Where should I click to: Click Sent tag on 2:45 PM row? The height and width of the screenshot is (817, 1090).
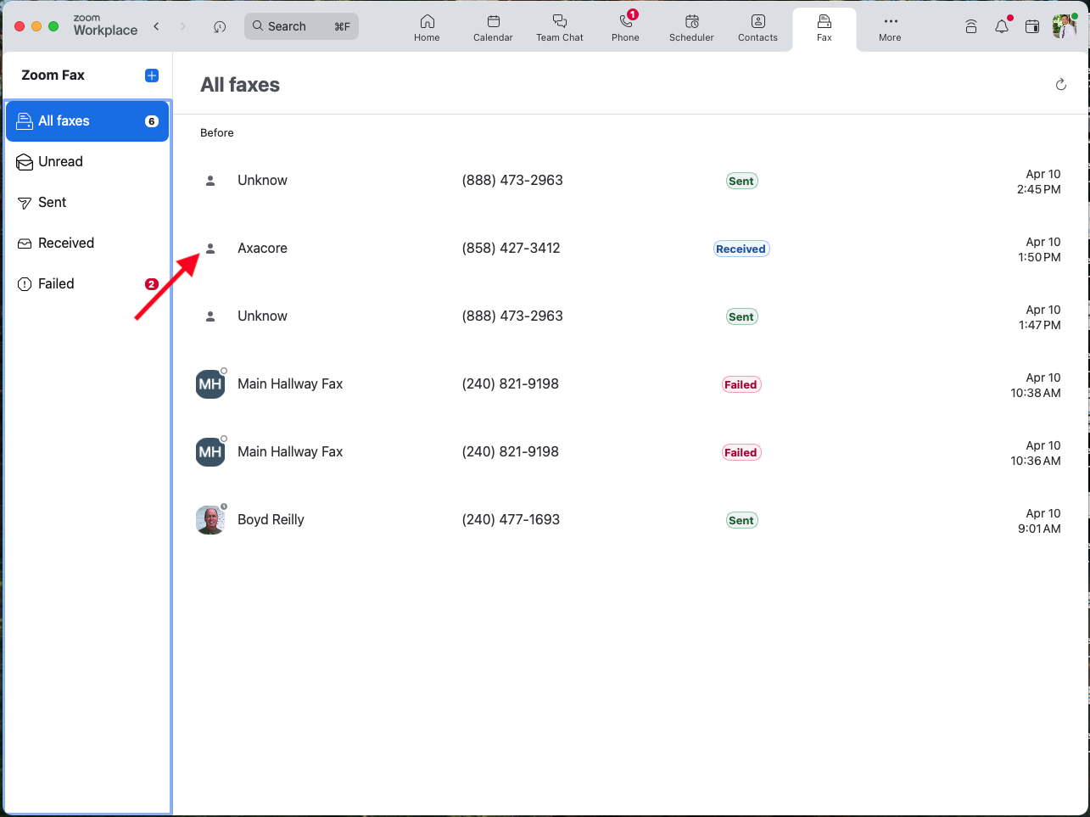(741, 181)
